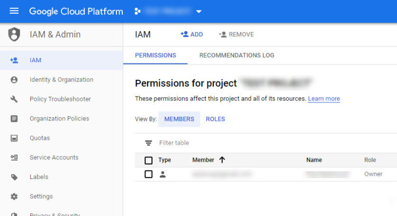Click the Settings gear icon
The width and height of the screenshot is (397, 216).
tap(14, 196)
